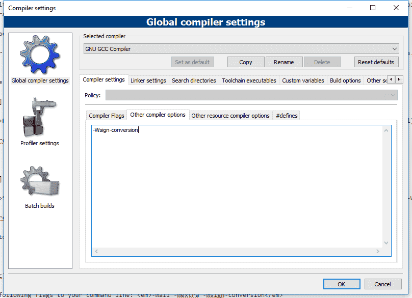Open the Policy dropdown
Viewport: 412px width, 298px height.
pyautogui.click(x=251, y=95)
